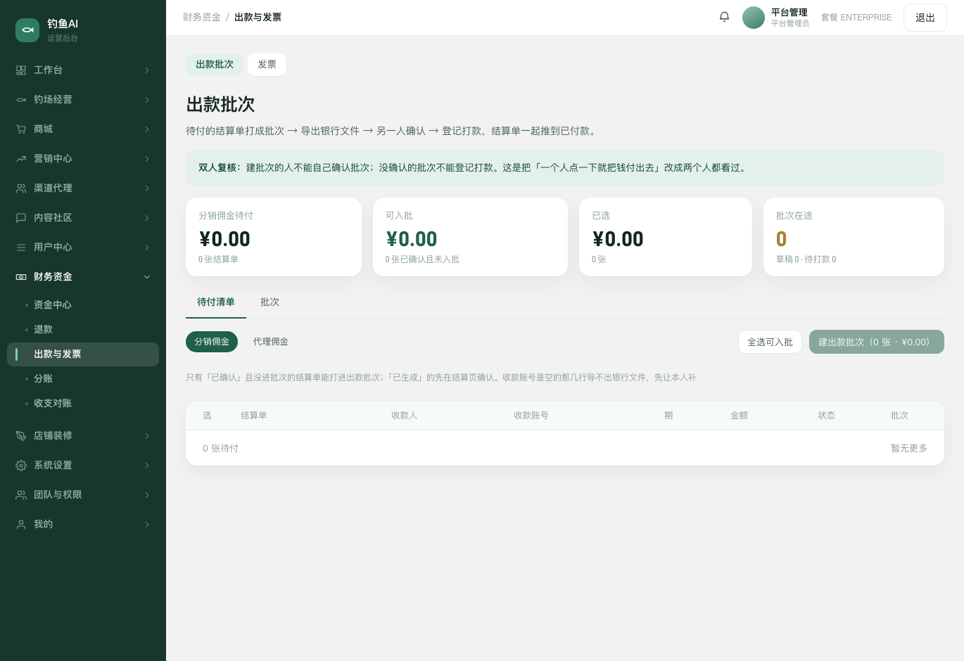Select the 出款批次 tab

tap(215, 65)
